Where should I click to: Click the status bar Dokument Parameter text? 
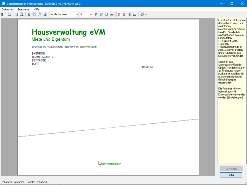coord(24,182)
